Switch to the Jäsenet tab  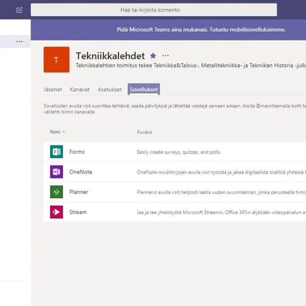pos(53,89)
